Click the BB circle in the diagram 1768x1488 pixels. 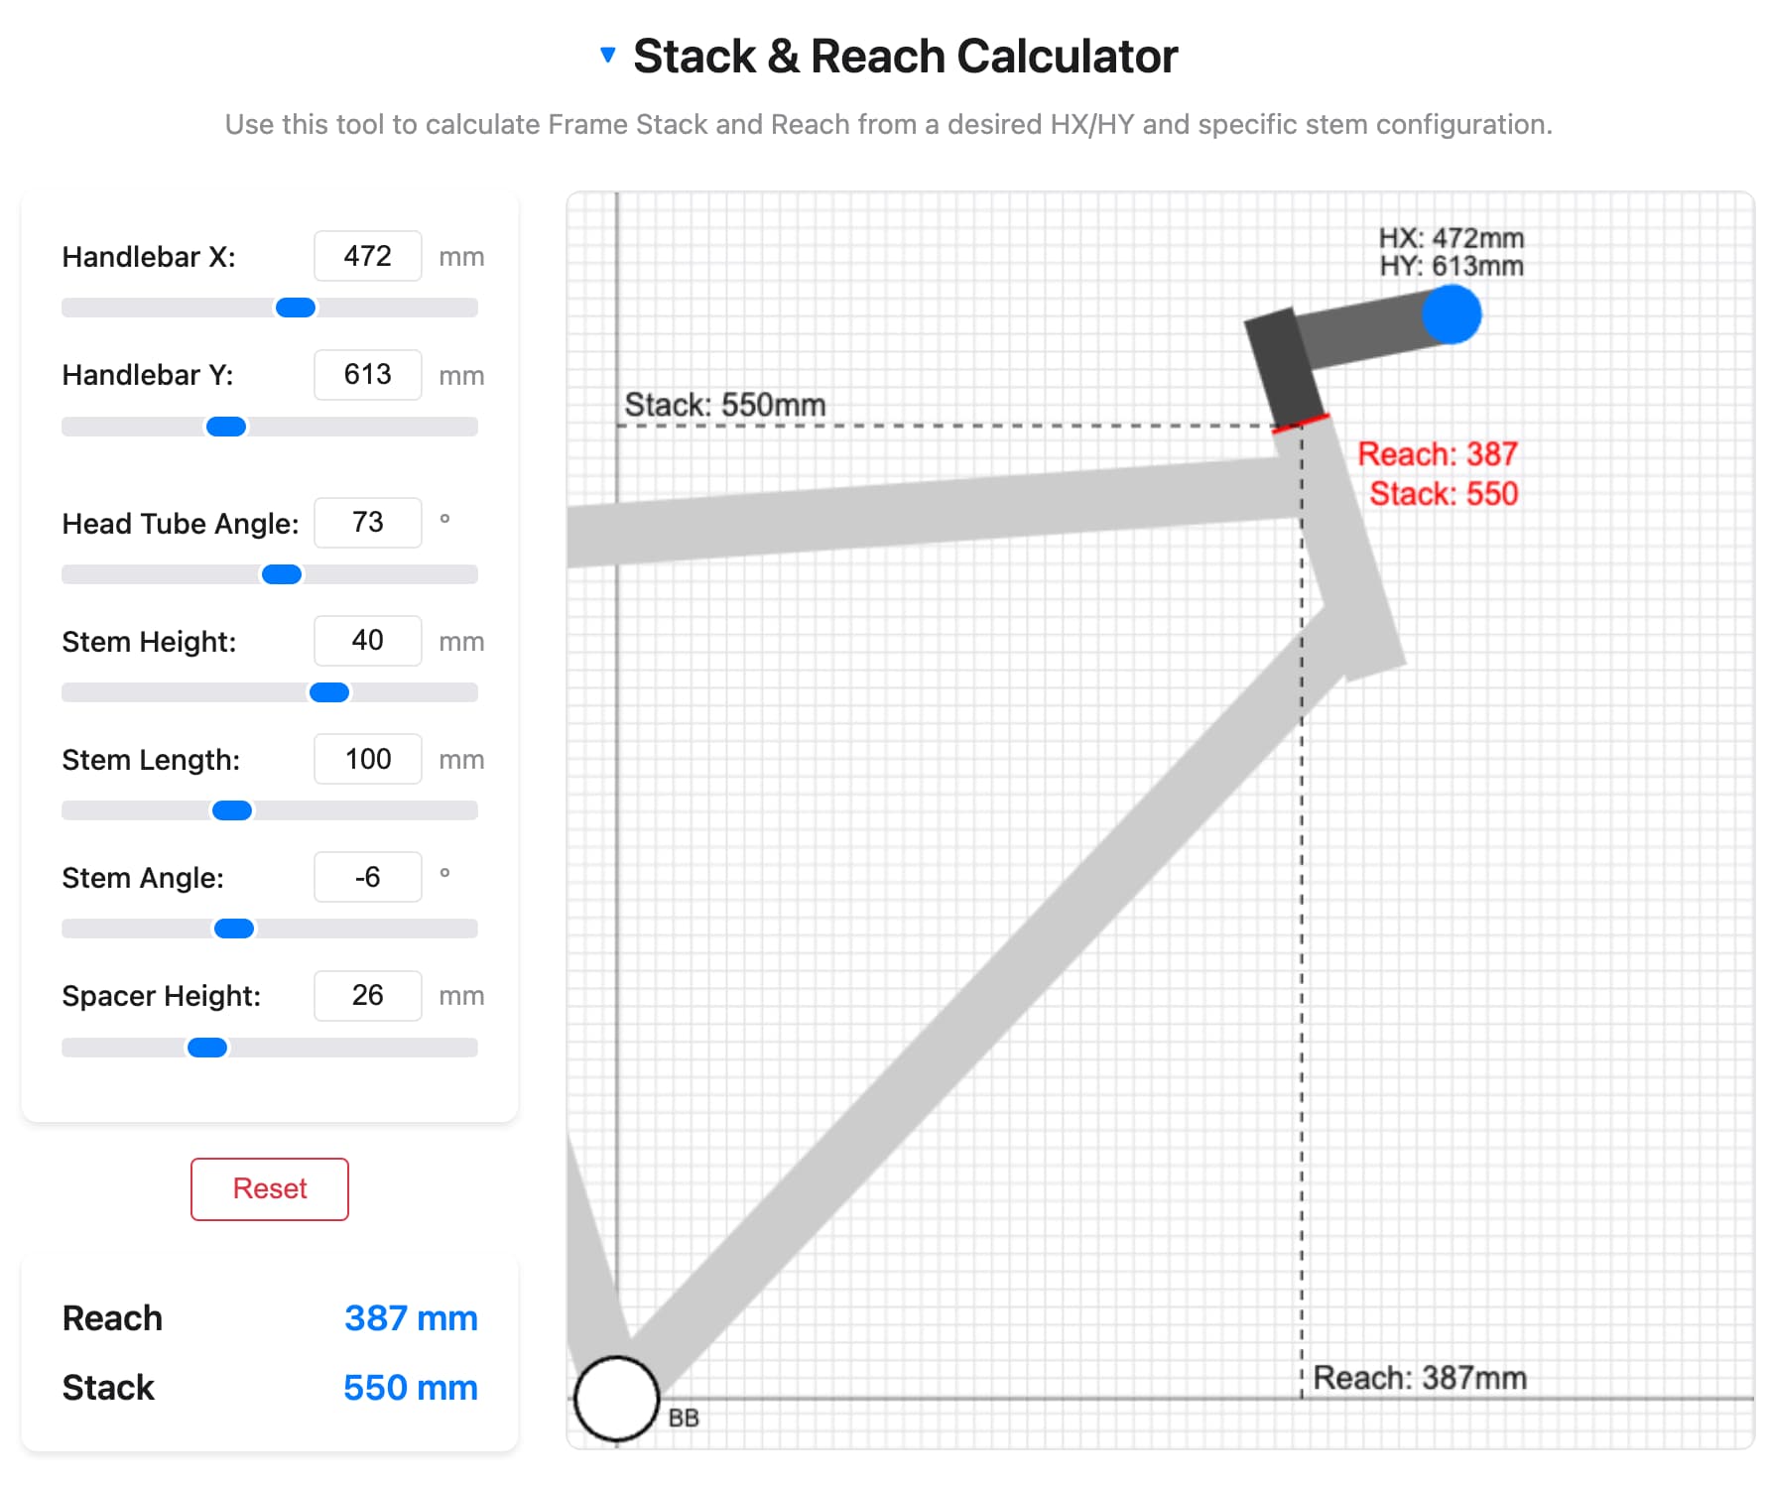[x=616, y=1398]
